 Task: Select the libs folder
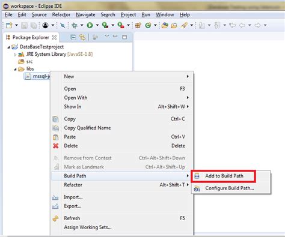pos(26,69)
